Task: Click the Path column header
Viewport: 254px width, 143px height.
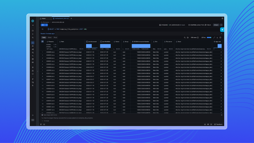Action: [x=63, y=42]
